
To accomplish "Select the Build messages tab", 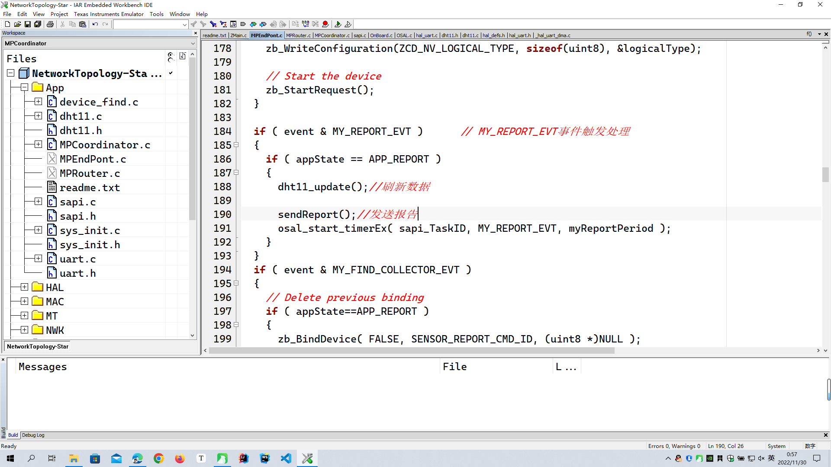I will [13, 435].
